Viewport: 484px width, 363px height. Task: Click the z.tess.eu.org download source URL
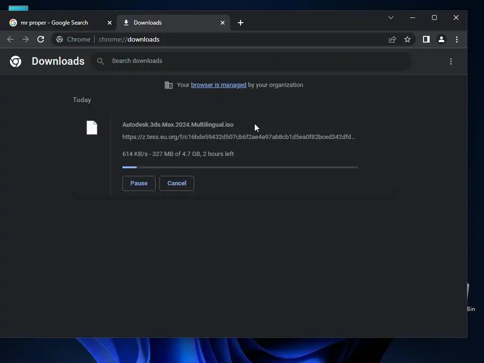pyautogui.click(x=239, y=137)
